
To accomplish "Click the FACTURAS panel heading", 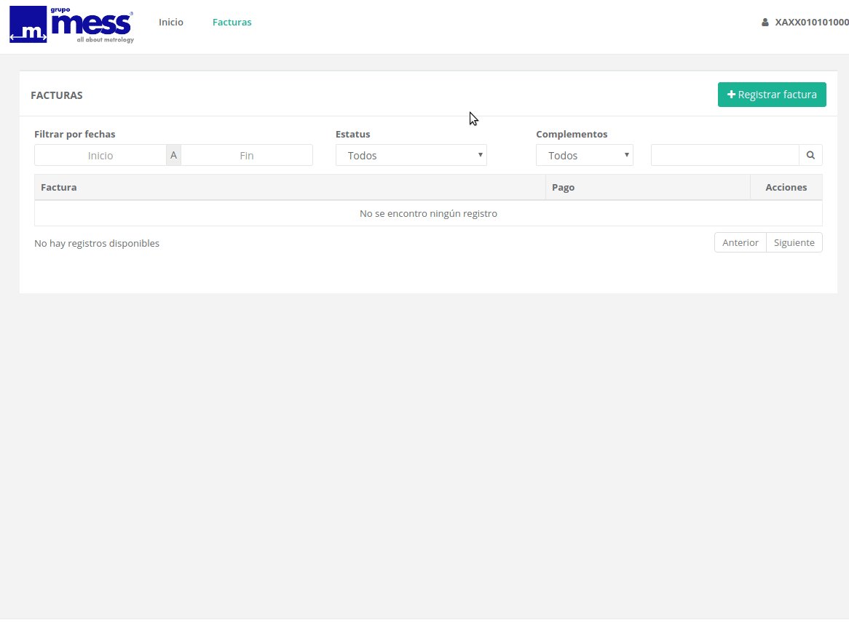I will [x=57, y=95].
